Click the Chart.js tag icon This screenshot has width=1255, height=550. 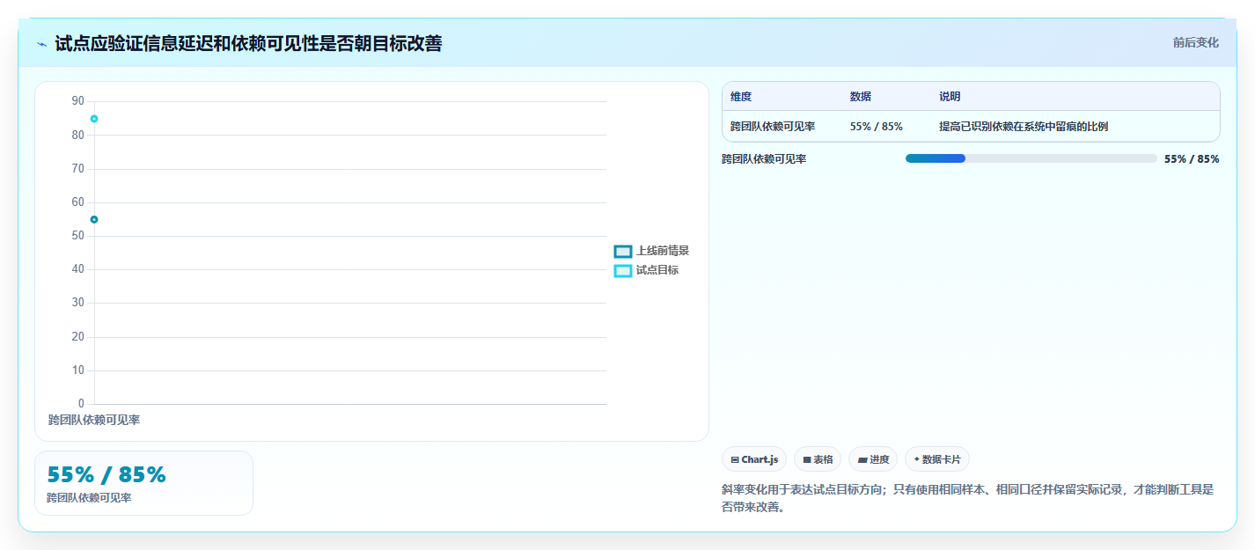735,459
